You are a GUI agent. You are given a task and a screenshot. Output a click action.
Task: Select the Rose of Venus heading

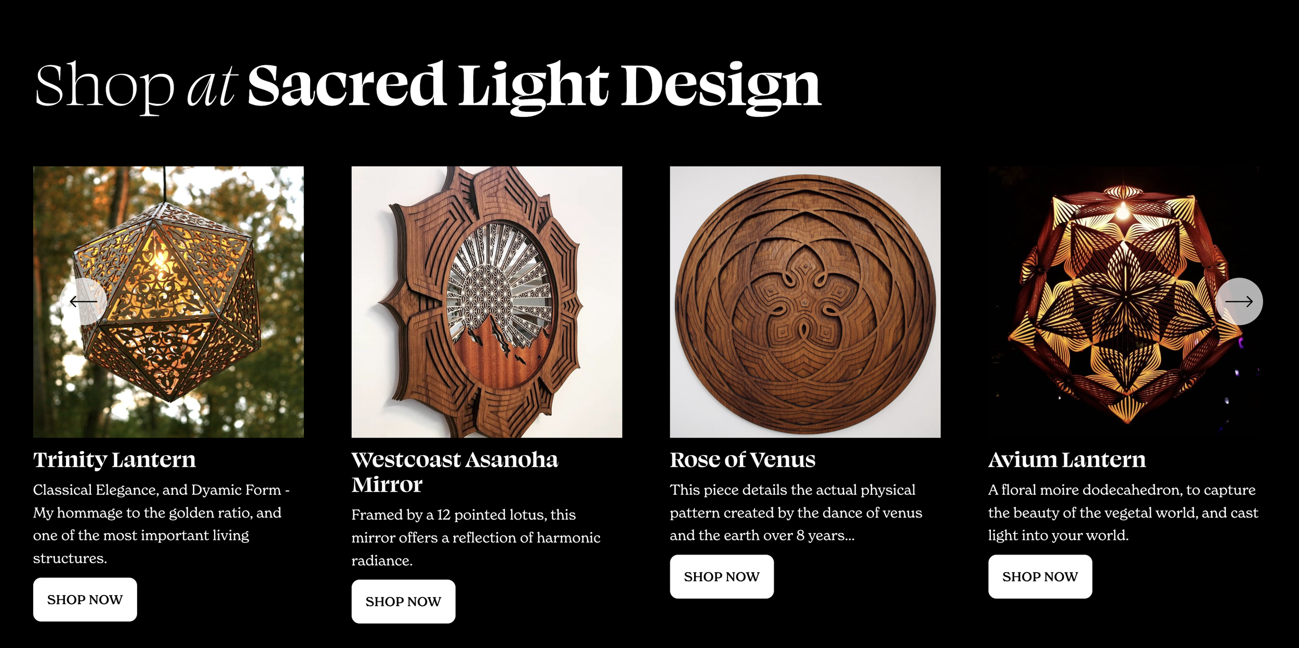coord(743,460)
